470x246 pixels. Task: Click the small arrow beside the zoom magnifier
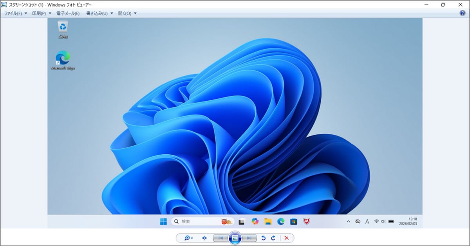pos(192,239)
